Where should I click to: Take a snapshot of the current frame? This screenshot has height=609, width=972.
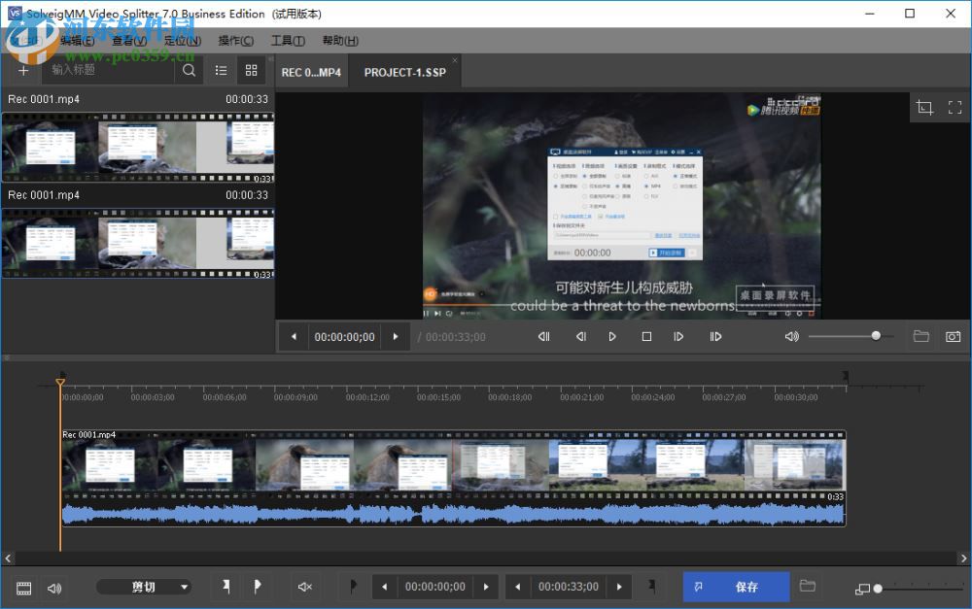point(954,336)
